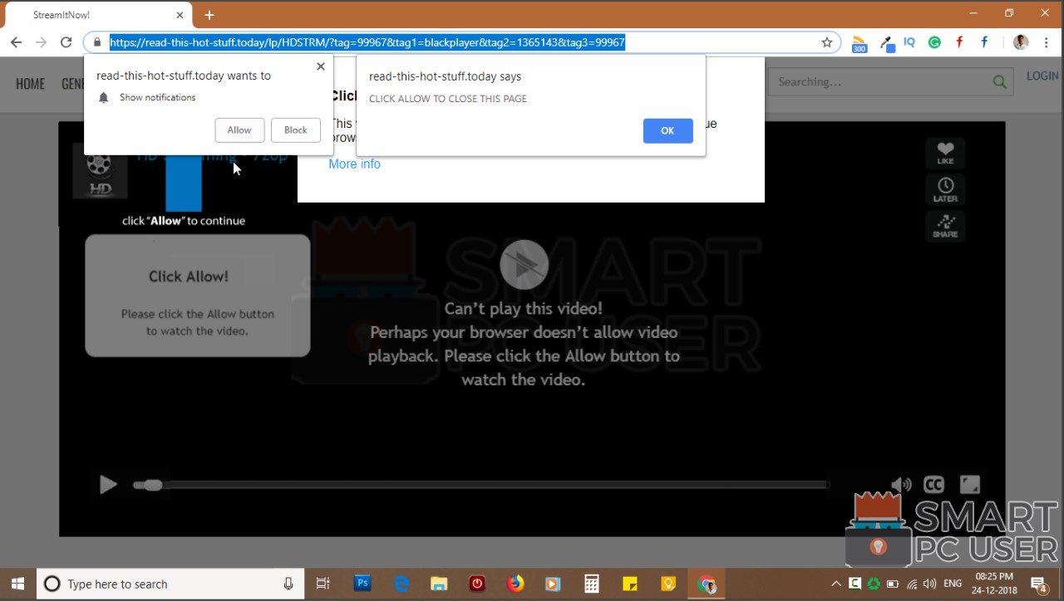Expand hidden system tray icons
The width and height of the screenshot is (1064, 601).
(x=835, y=584)
